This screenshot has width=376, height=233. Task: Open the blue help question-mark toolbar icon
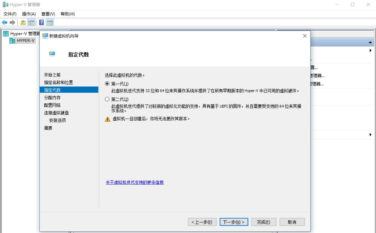point(42,23)
